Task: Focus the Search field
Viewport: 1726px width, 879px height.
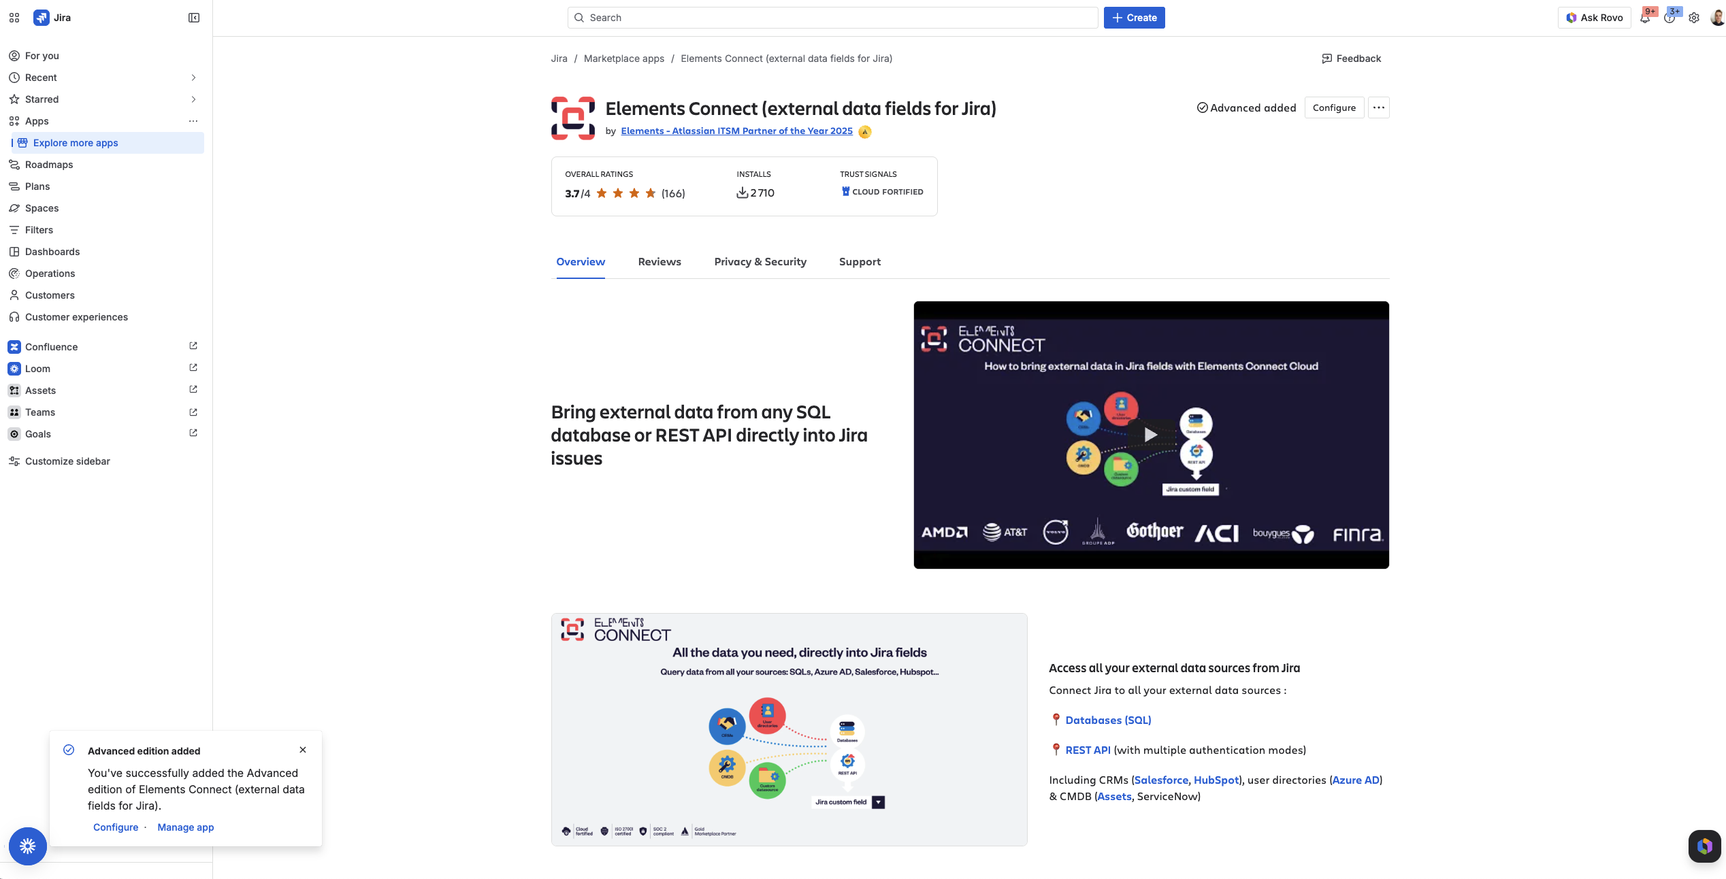Action: 832,18
